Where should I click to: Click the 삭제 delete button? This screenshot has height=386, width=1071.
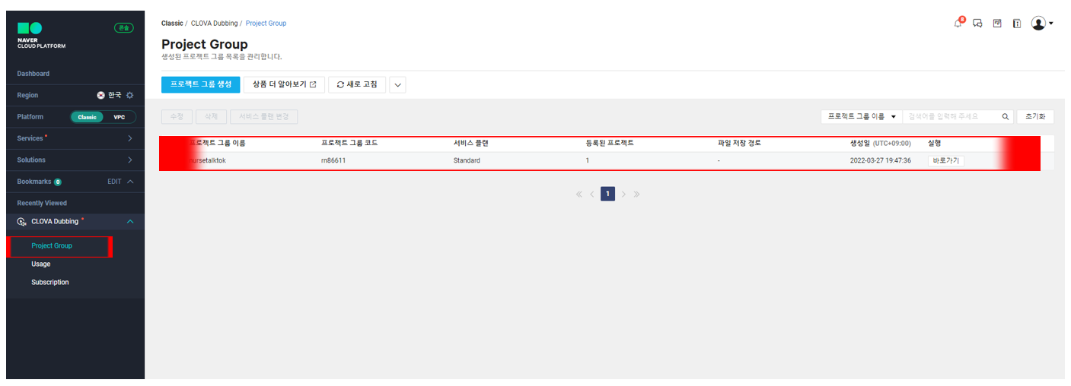click(x=211, y=117)
